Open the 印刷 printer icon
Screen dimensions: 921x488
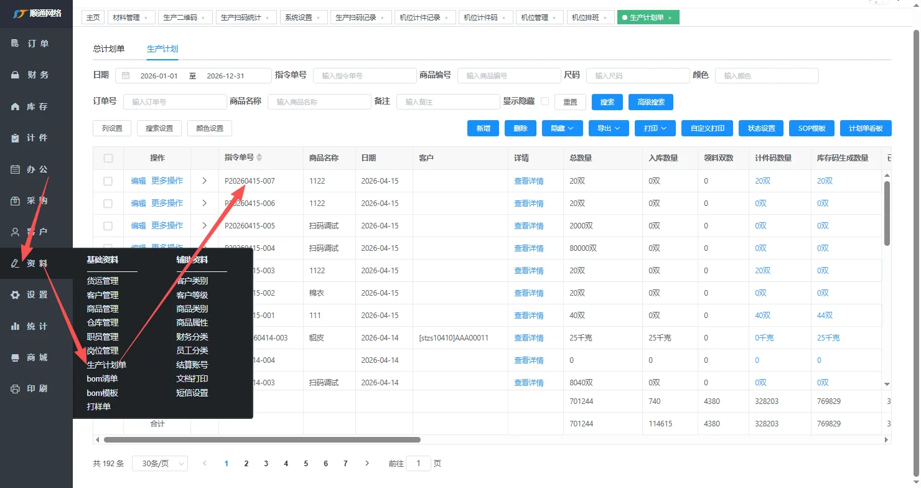16,389
